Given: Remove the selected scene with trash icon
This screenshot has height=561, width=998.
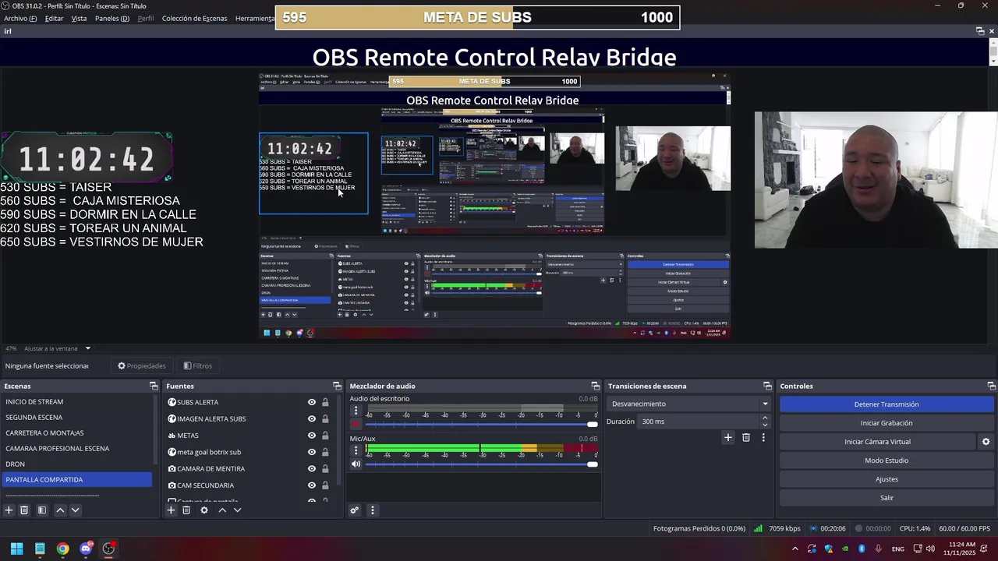Looking at the screenshot, I should pos(24,510).
